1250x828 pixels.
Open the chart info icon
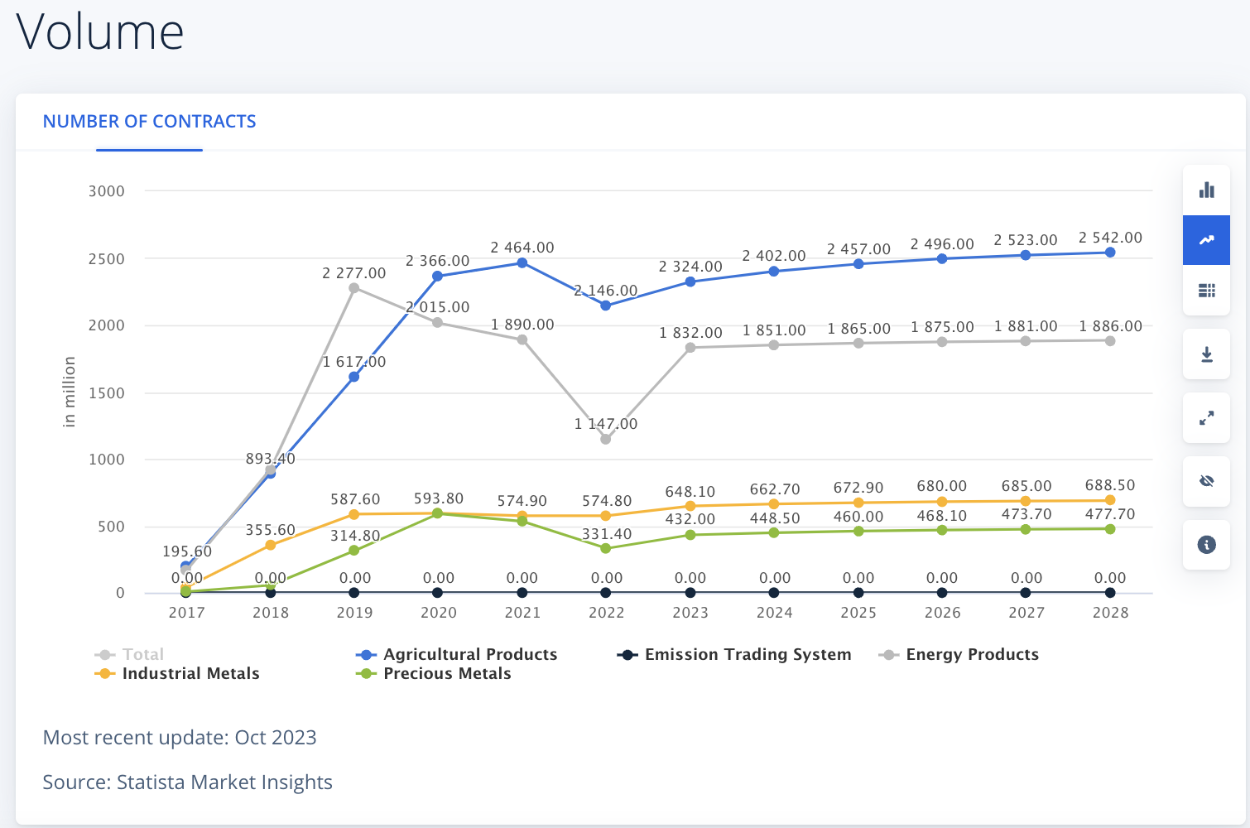1206,545
